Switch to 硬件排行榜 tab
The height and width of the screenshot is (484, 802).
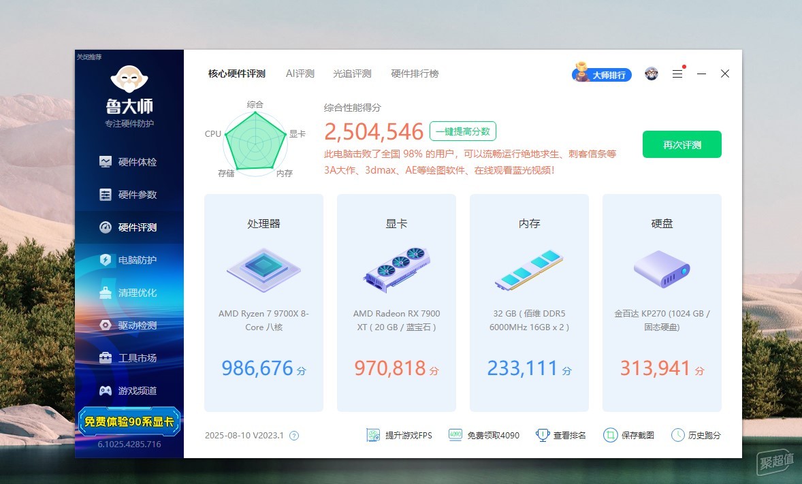point(415,74)
